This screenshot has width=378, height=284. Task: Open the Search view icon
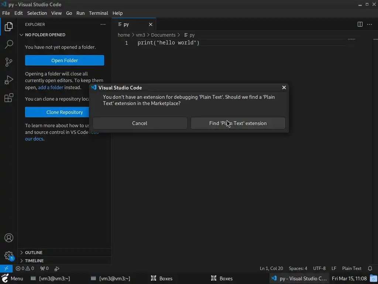click(9, 44)
